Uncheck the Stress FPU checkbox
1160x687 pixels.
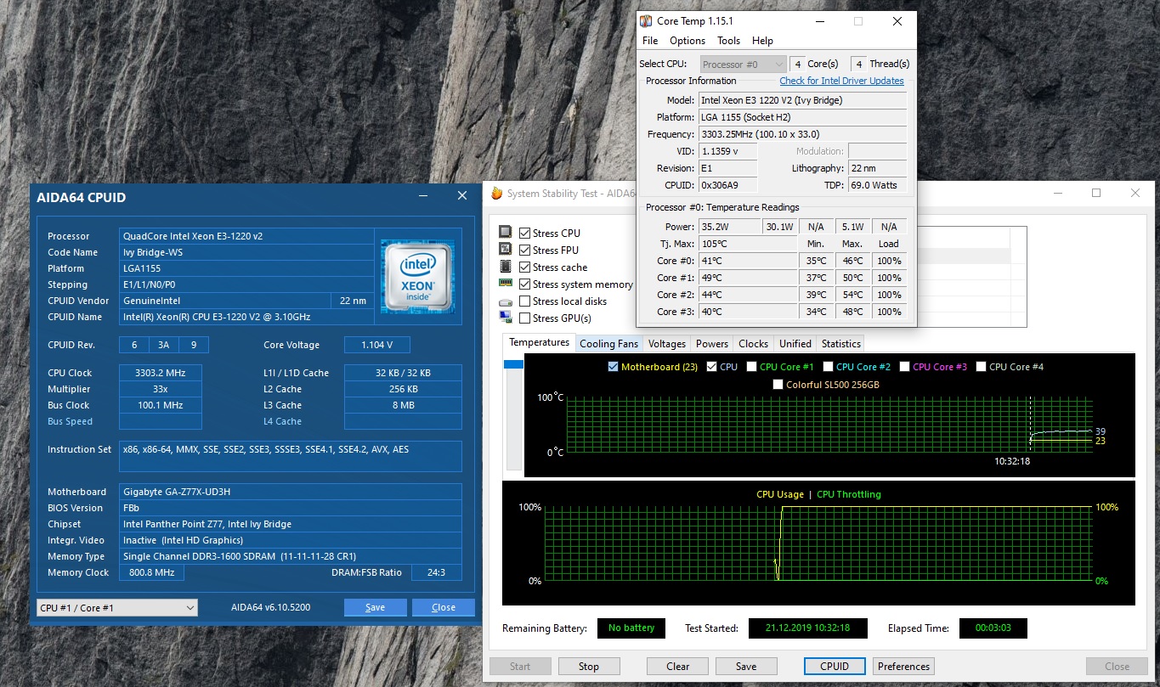coord(524,251)
